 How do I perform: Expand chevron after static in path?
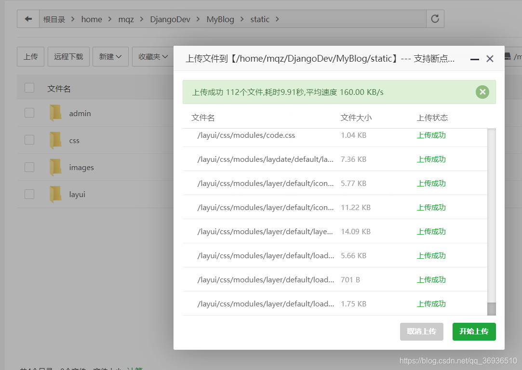(x=277, y=19)
